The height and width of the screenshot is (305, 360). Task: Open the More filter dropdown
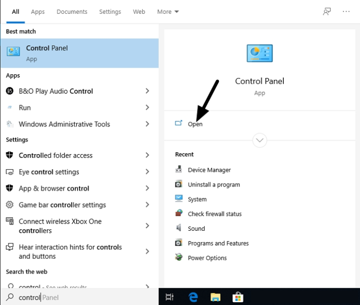coord(168,11)
